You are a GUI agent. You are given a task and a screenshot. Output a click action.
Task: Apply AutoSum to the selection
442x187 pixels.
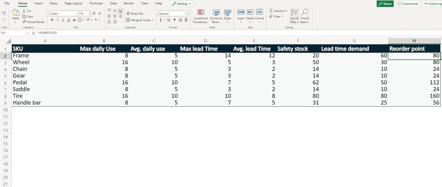(277, 11)
